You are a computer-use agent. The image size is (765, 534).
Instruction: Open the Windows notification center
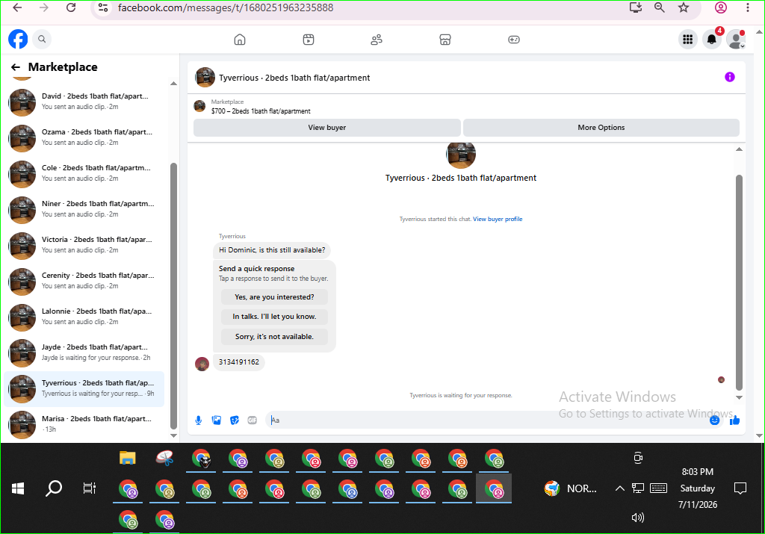(740, 488)
